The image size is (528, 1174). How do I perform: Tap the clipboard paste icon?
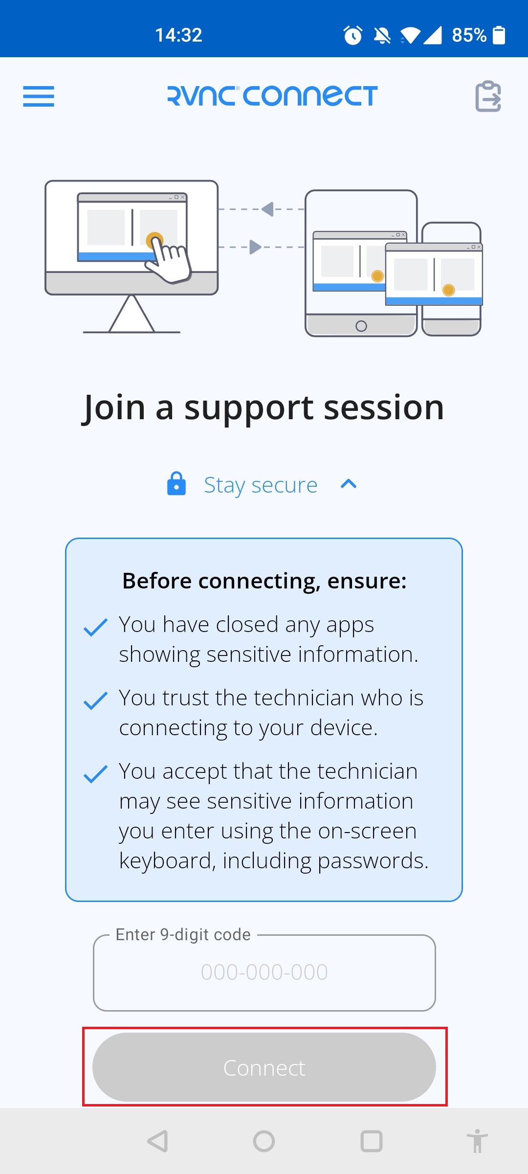[488, 96]
